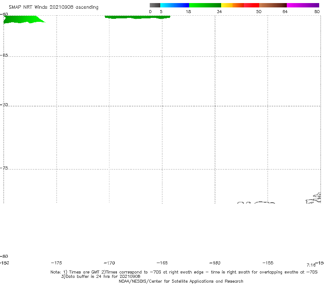Image resolution: width=324 pixels, height=284 pixels.
Task: Click the latitude label '-80'
Action: click(4, 256)
